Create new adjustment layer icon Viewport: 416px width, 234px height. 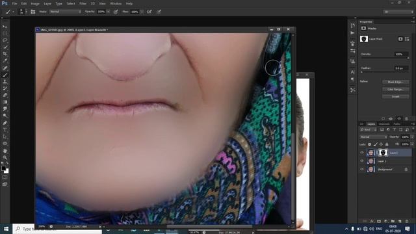[385, 221]
